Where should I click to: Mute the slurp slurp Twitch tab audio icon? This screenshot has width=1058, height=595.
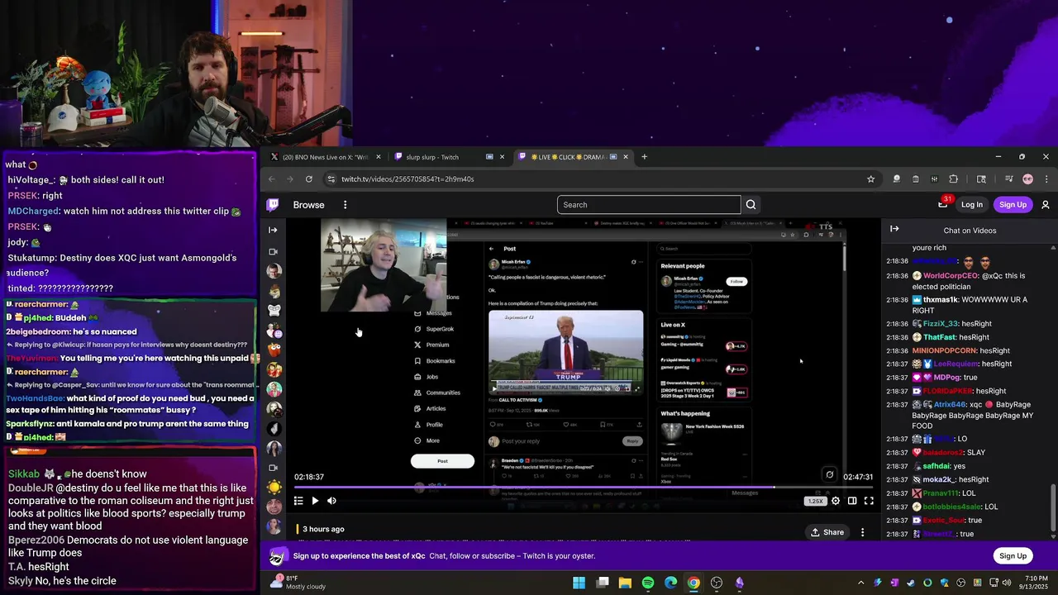[x=489, y=157]
